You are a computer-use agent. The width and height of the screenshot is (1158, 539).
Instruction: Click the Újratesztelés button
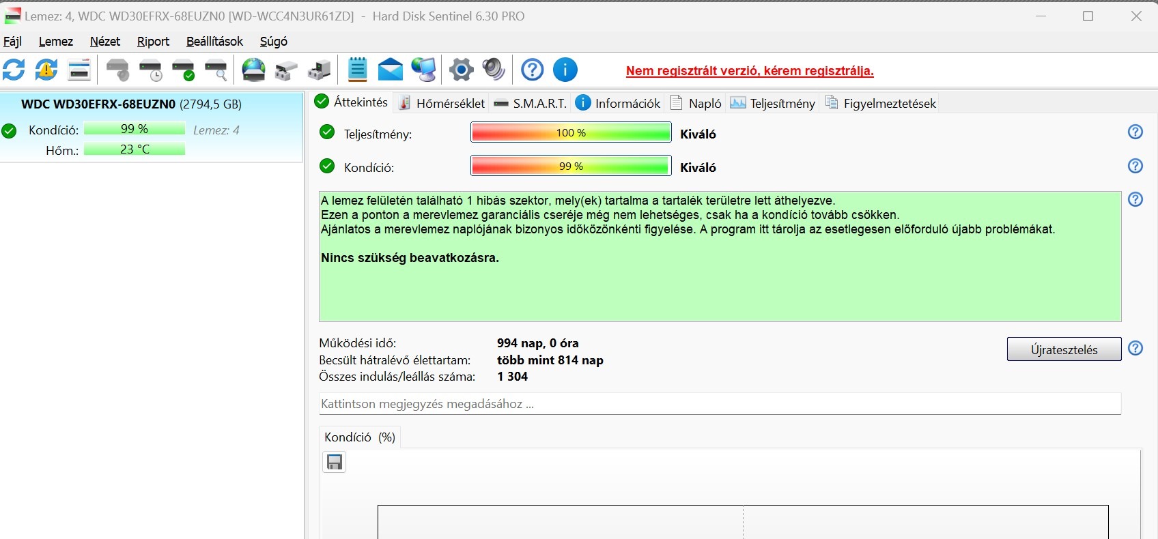coord(1064,349)
